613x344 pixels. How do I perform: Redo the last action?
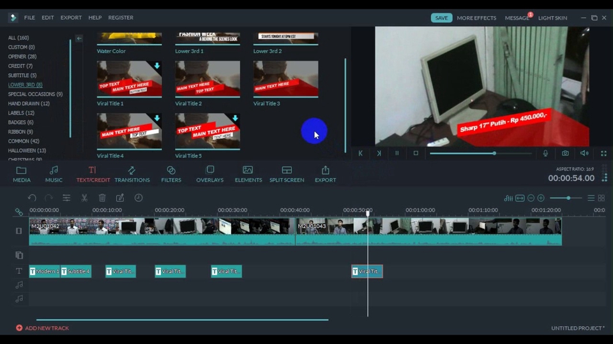tap(49, 197)
